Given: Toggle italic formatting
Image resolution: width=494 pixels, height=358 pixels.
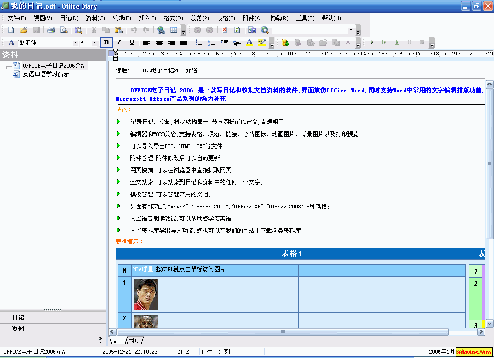Looking at the screenshot, I should pos(119,42).
